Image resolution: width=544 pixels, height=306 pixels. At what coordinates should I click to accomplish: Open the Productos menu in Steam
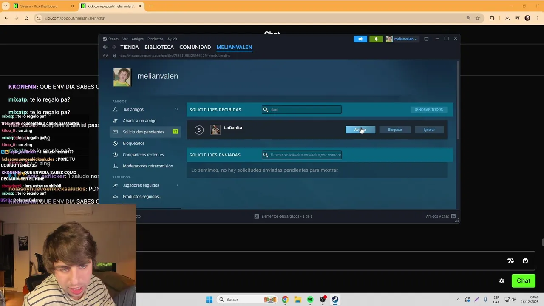tap(155, 39)
